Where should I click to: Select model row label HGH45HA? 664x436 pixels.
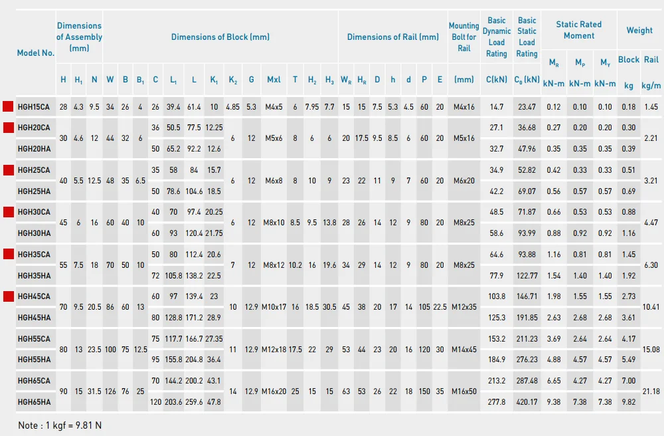click(x=35, y=317)
